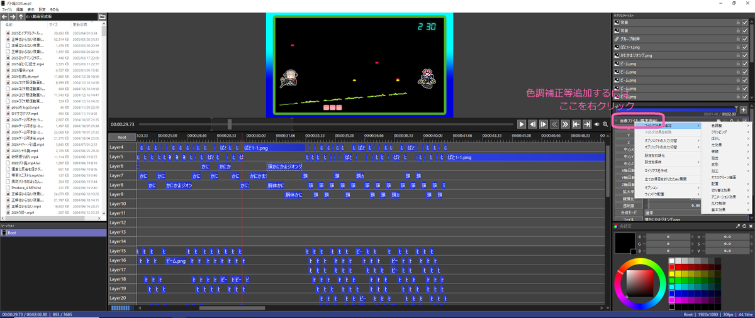The width and height of the screenshot is (755, 318).
Task: Jump backward with double-chevron button
Action: [554, 124]
